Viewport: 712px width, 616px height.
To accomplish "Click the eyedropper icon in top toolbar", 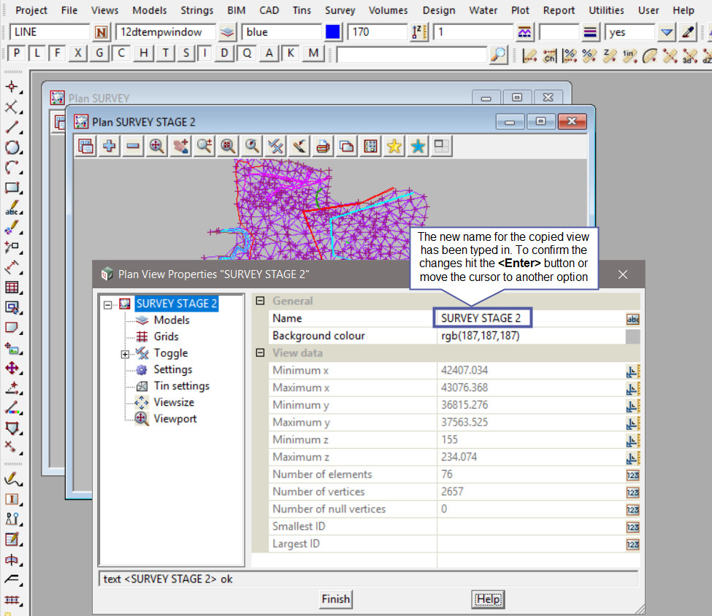I will tap(687, 32).
